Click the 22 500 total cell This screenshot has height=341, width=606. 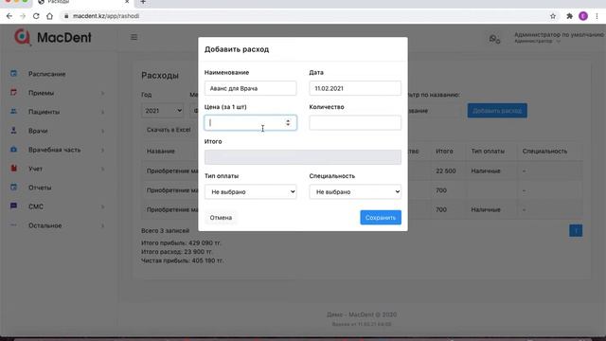tap(446, 170)
